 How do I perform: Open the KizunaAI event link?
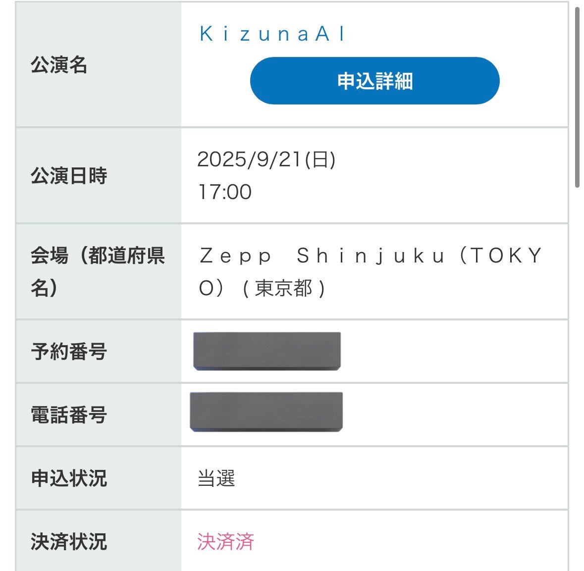[273, 34]
